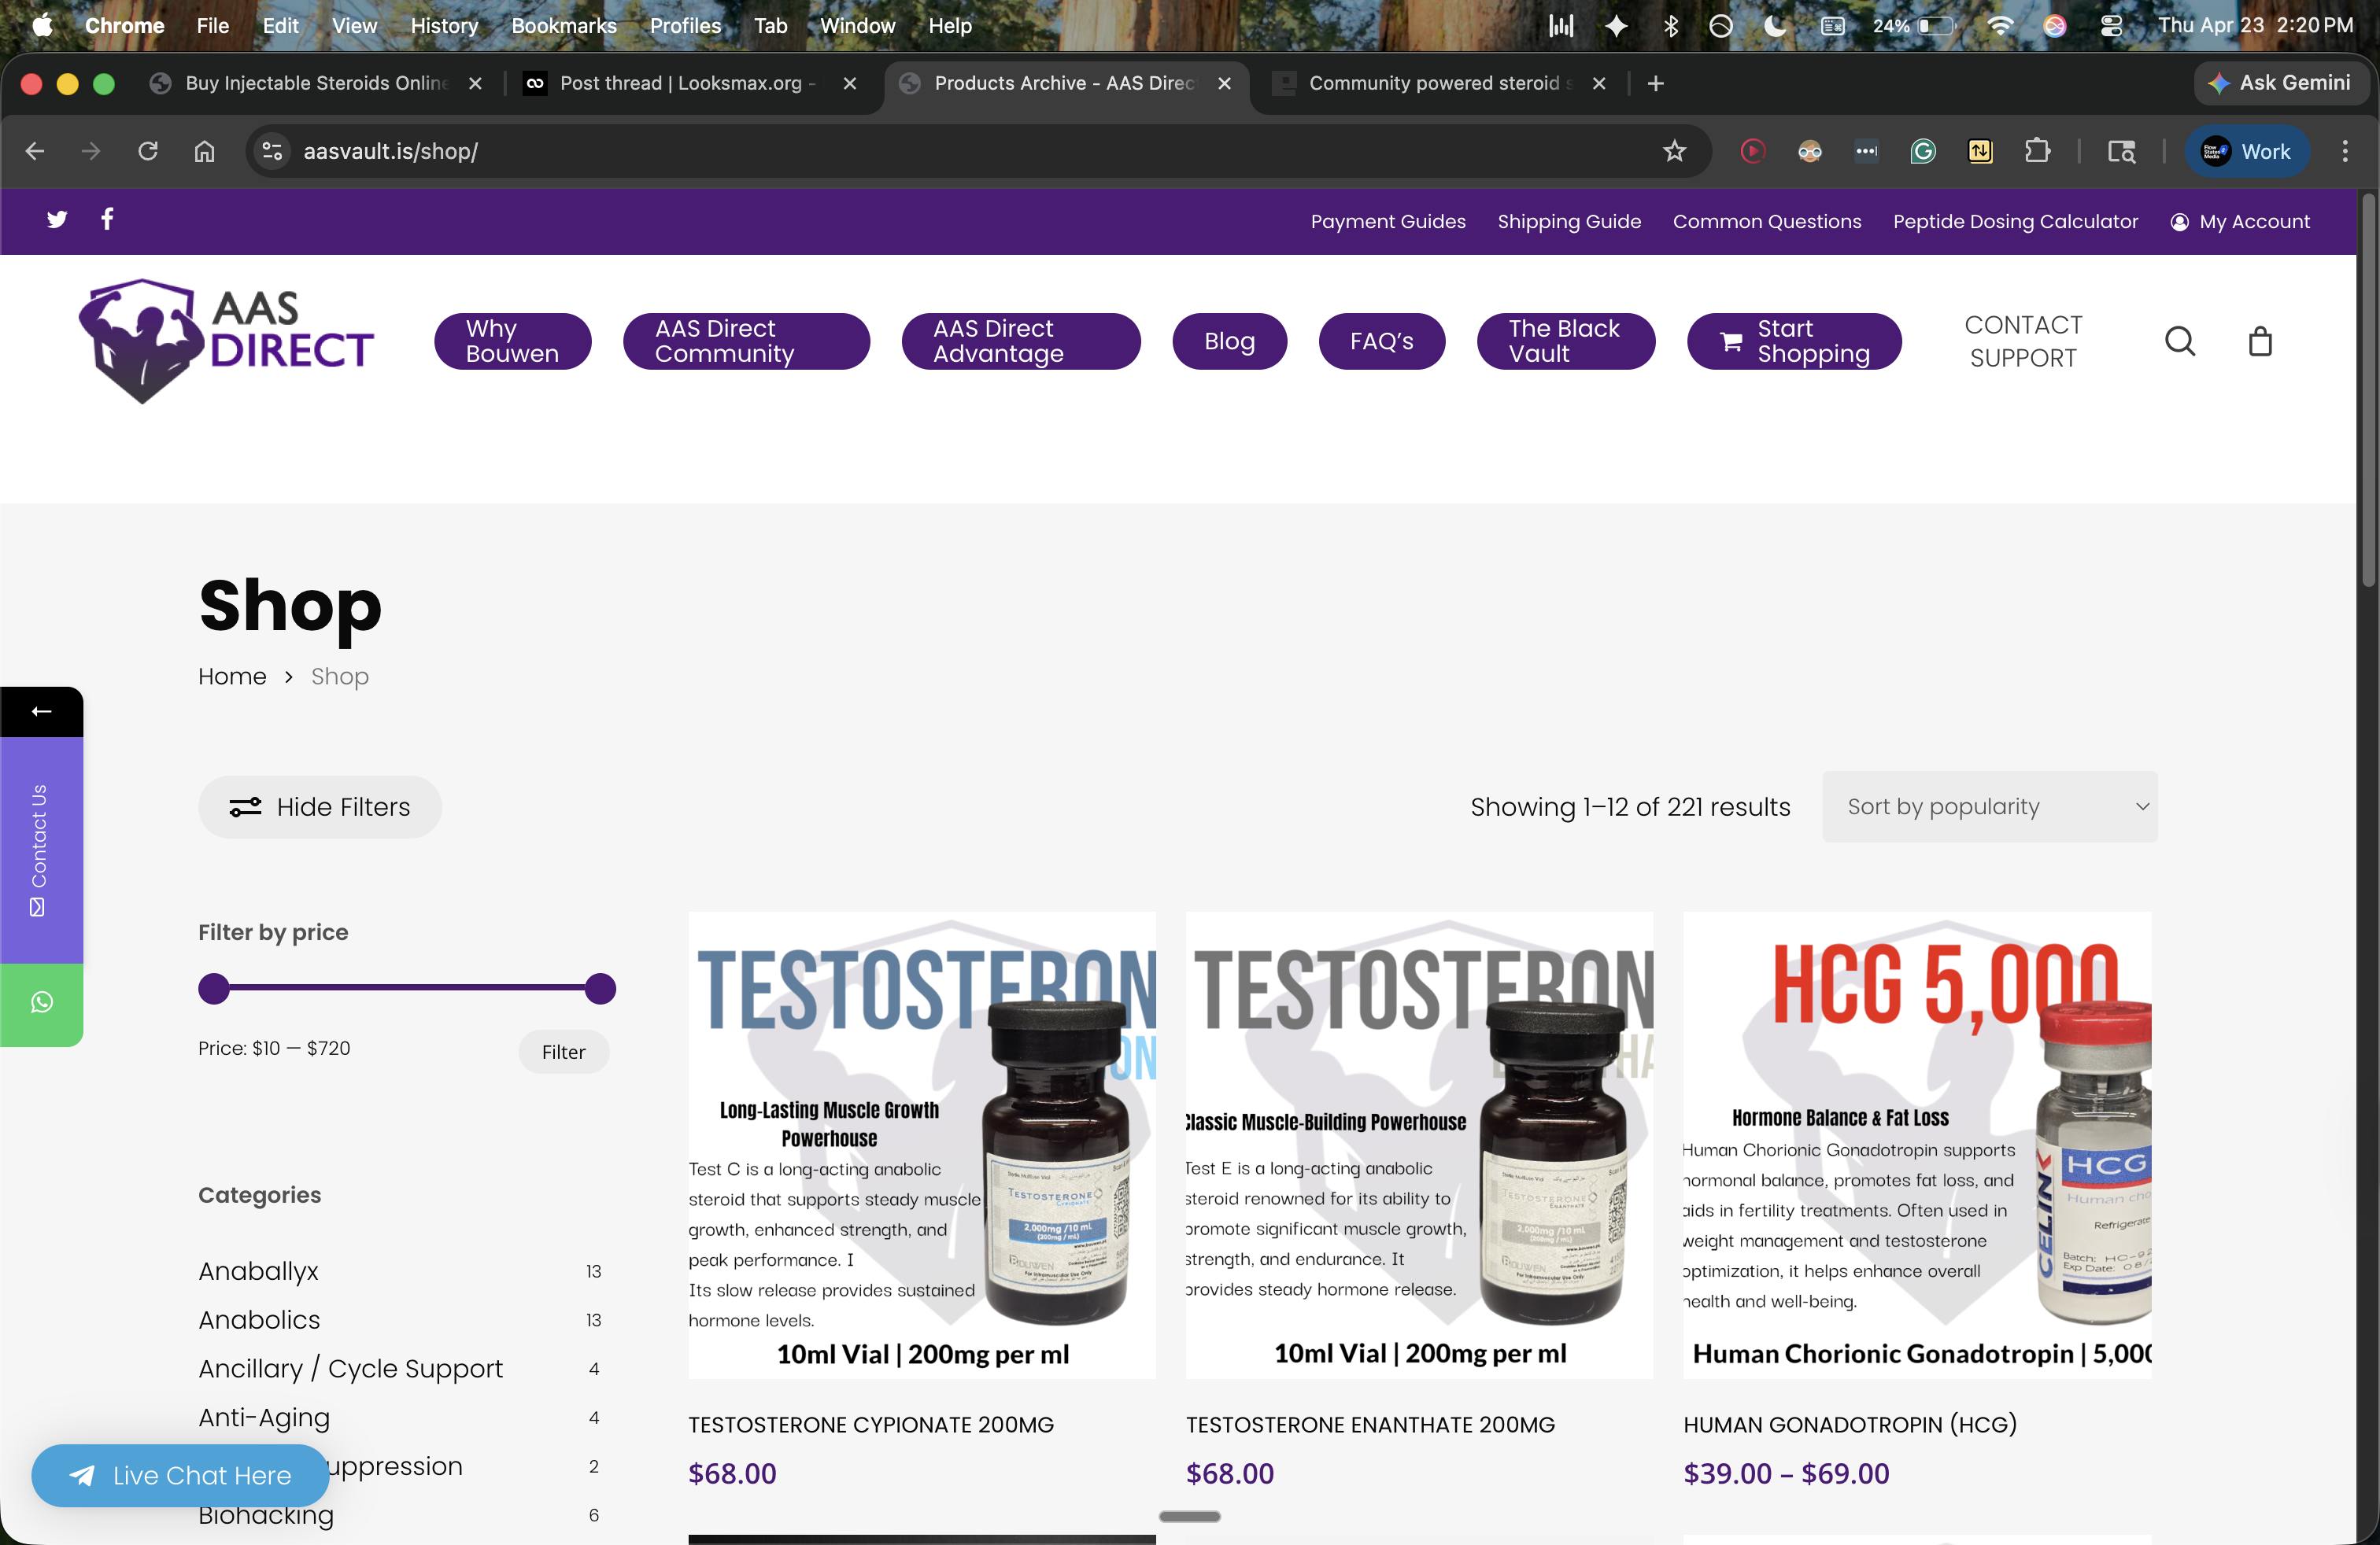Open Chrome three-dot menu

point(2345,151)
